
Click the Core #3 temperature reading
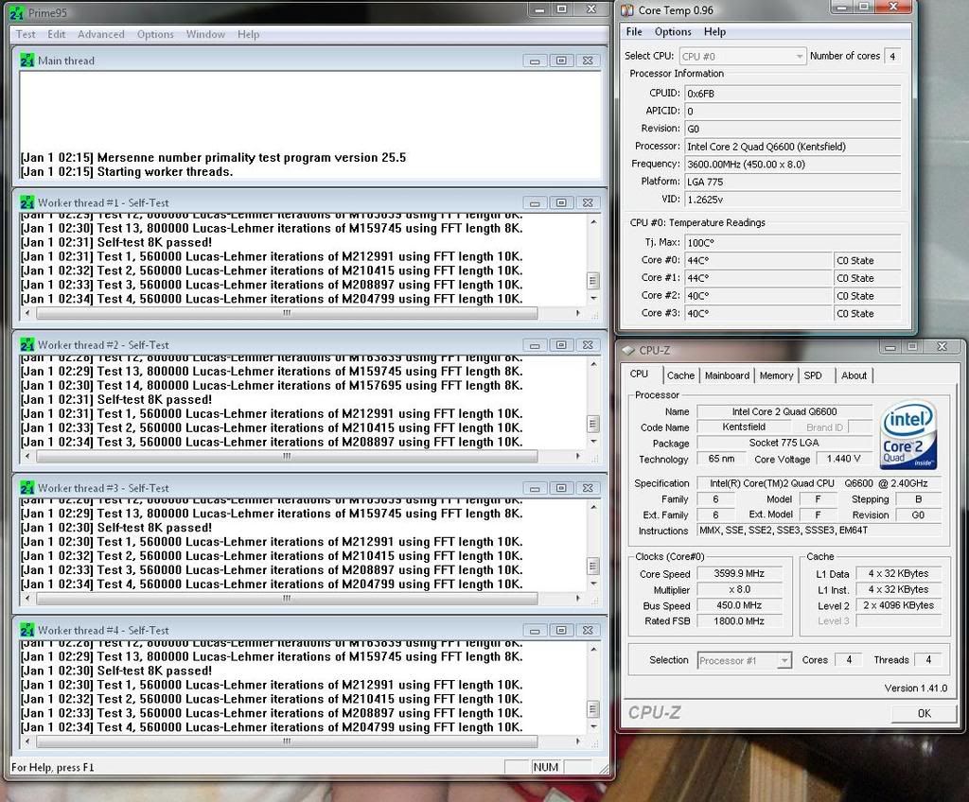click(759, 314)
